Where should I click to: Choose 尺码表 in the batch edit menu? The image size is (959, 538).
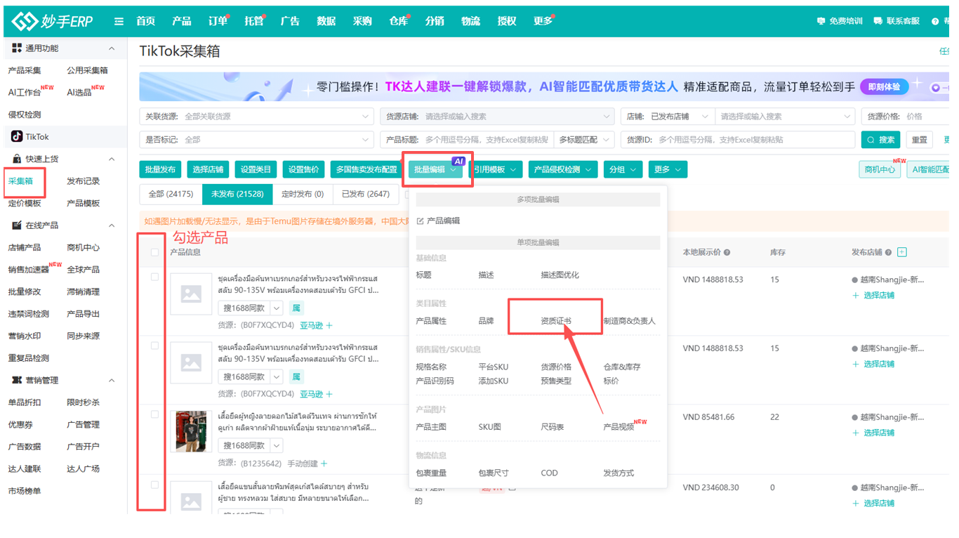[553, 427]
